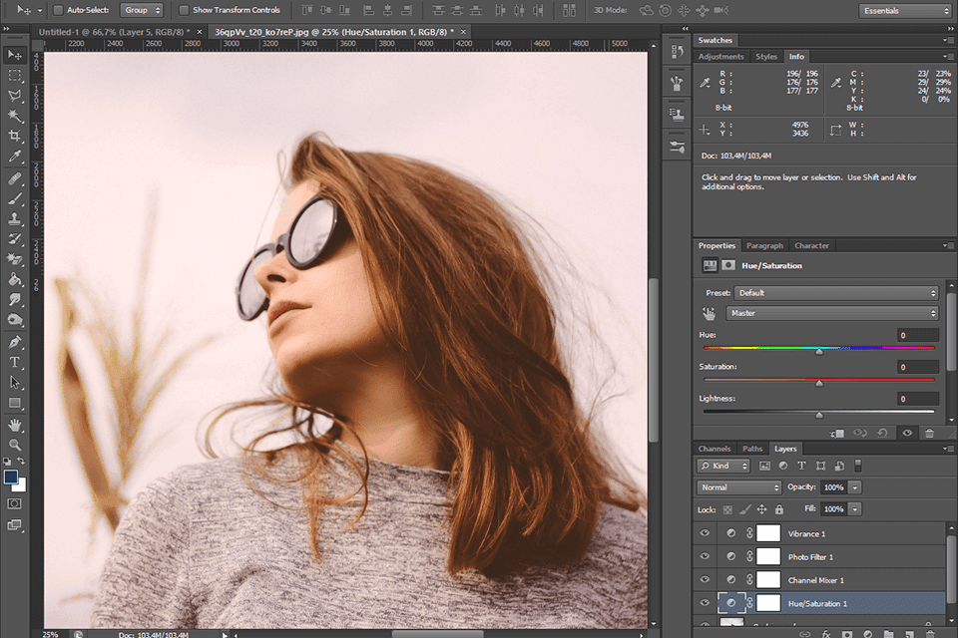Image resolution: width=958 pixels, height=638 pixels.
Task: Switch to the Untitled-1 document tab
Action: 114,32
